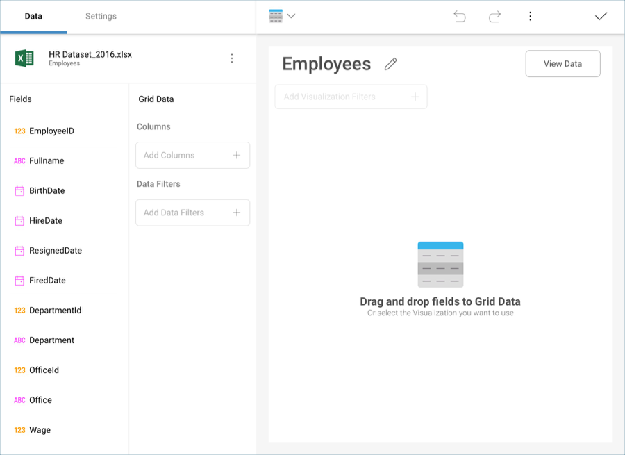Viewport: 625px width, 455px height.
Task: Open HR Dataset file options menu
Action: (x=232, y=58)
